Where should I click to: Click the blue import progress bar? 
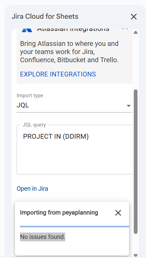(75, 227)
